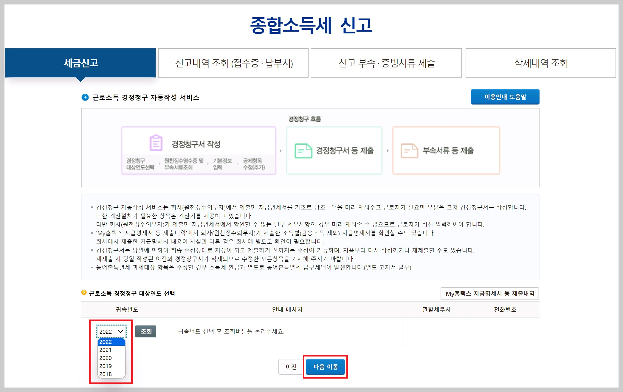This screenshot has height=392, width=623.
Task: Click the 부속서류 등 제출 document icon
Action: 409,151
